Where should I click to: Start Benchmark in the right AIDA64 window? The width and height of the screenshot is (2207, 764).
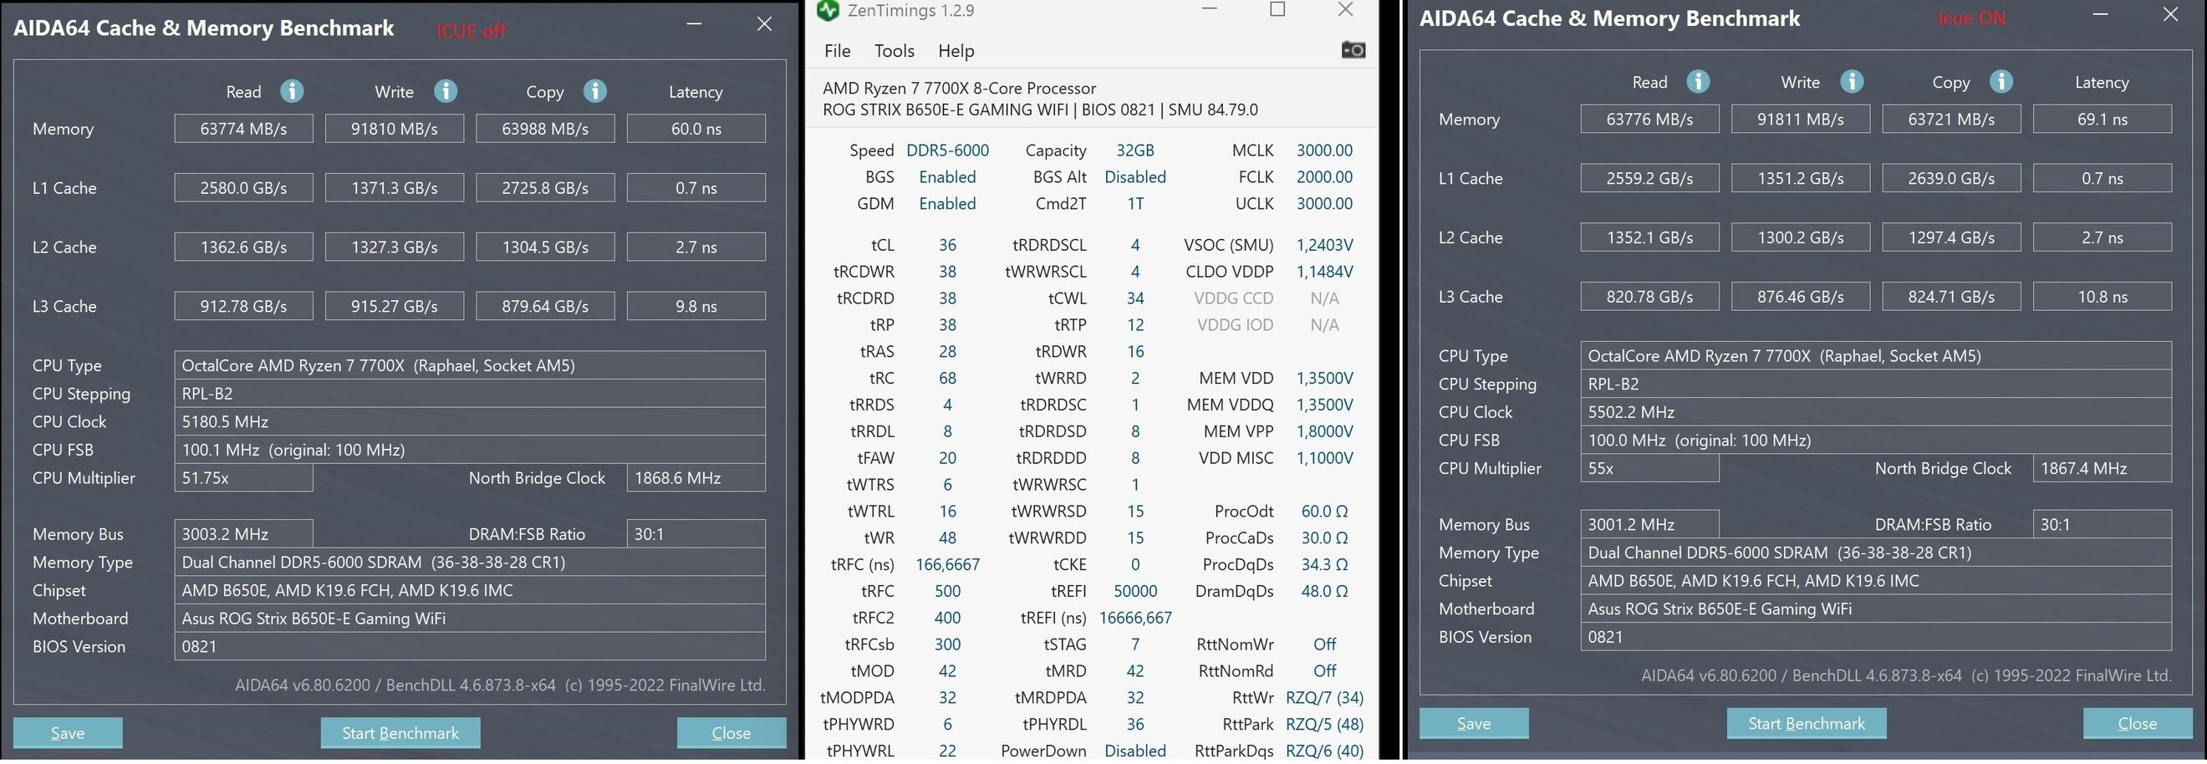1806,724
